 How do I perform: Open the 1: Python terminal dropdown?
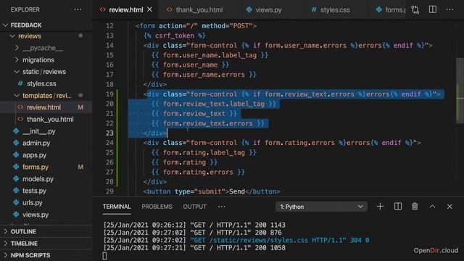(322, 207)
